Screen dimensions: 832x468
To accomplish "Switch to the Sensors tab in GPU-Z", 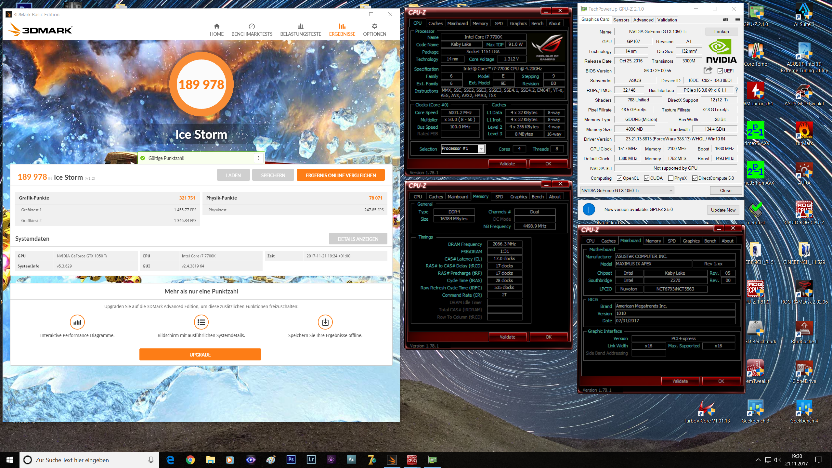I will tap(621, 20).
